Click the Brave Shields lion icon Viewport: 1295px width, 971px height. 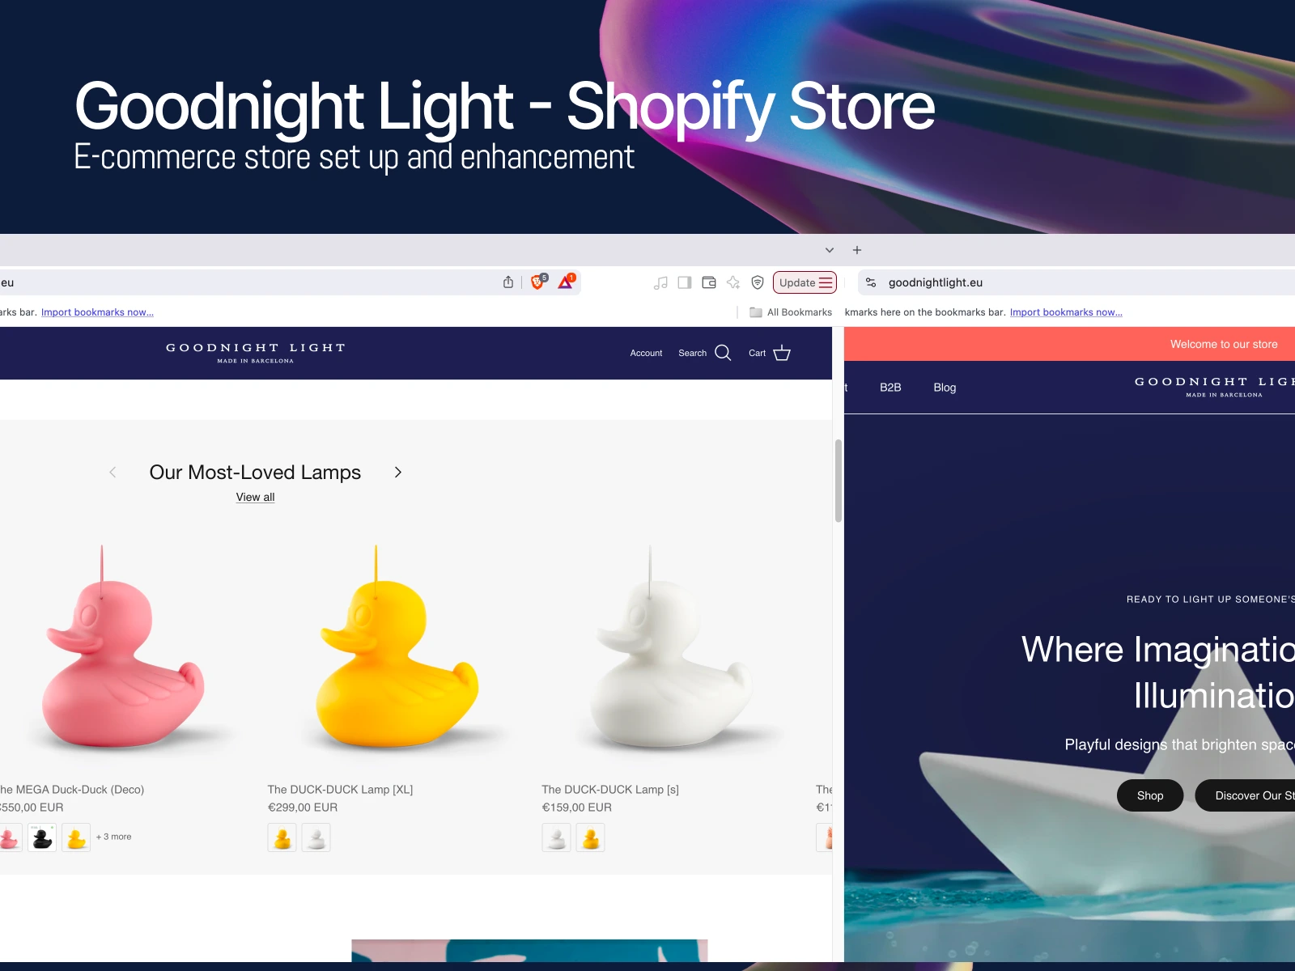tap(537, 282)
